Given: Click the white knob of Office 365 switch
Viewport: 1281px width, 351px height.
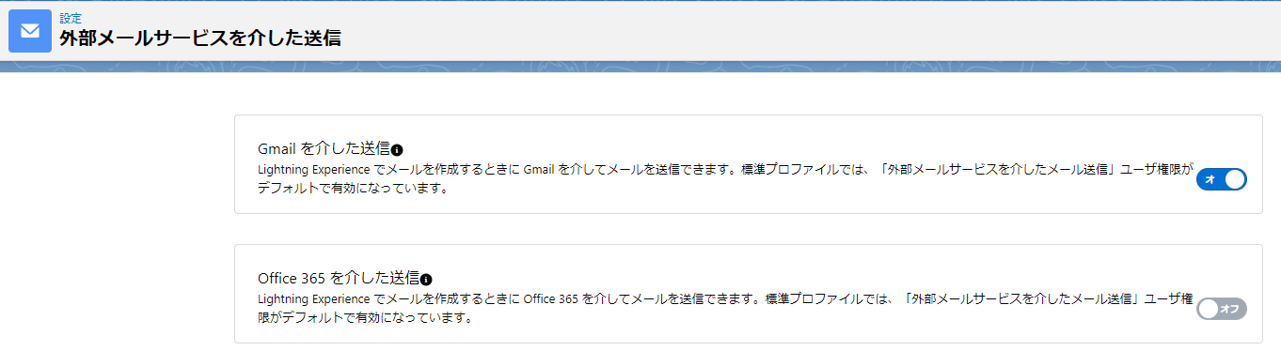Looking at the screenshot, I should point(1209,309).
